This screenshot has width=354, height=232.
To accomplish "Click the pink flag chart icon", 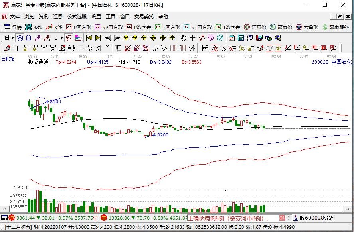I will pyautogui.click(x=78, y=38).
